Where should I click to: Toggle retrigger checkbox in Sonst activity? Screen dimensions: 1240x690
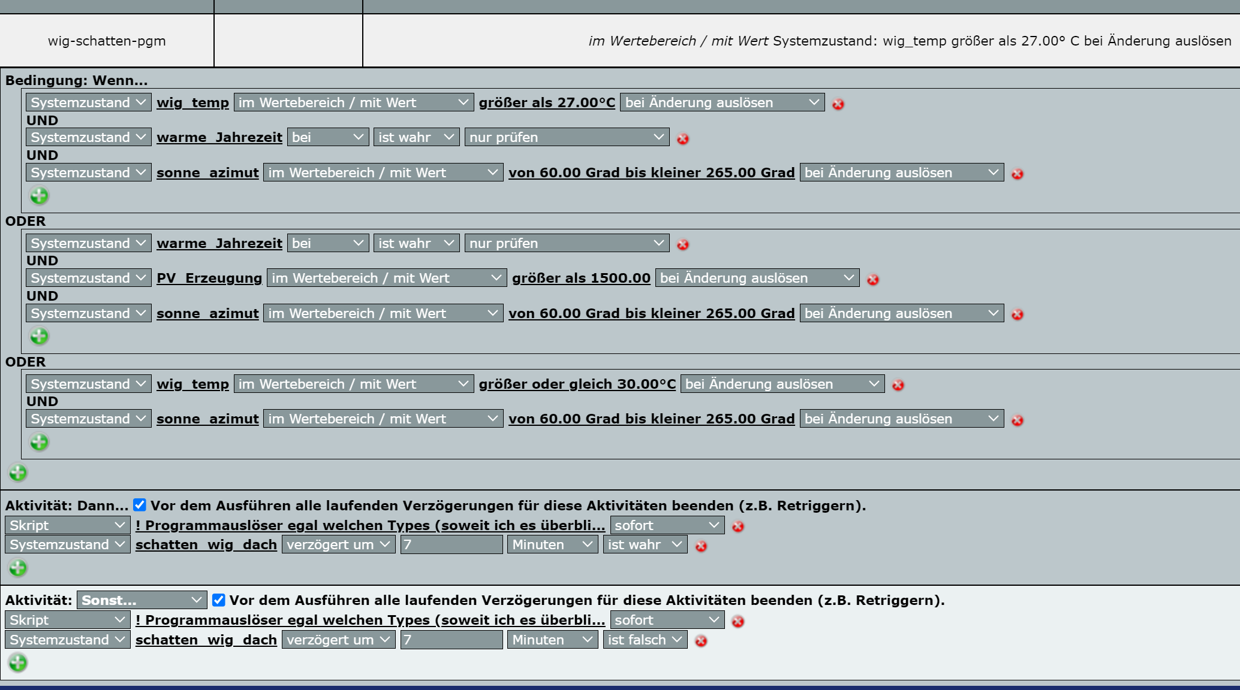click(x=219, y=600)
